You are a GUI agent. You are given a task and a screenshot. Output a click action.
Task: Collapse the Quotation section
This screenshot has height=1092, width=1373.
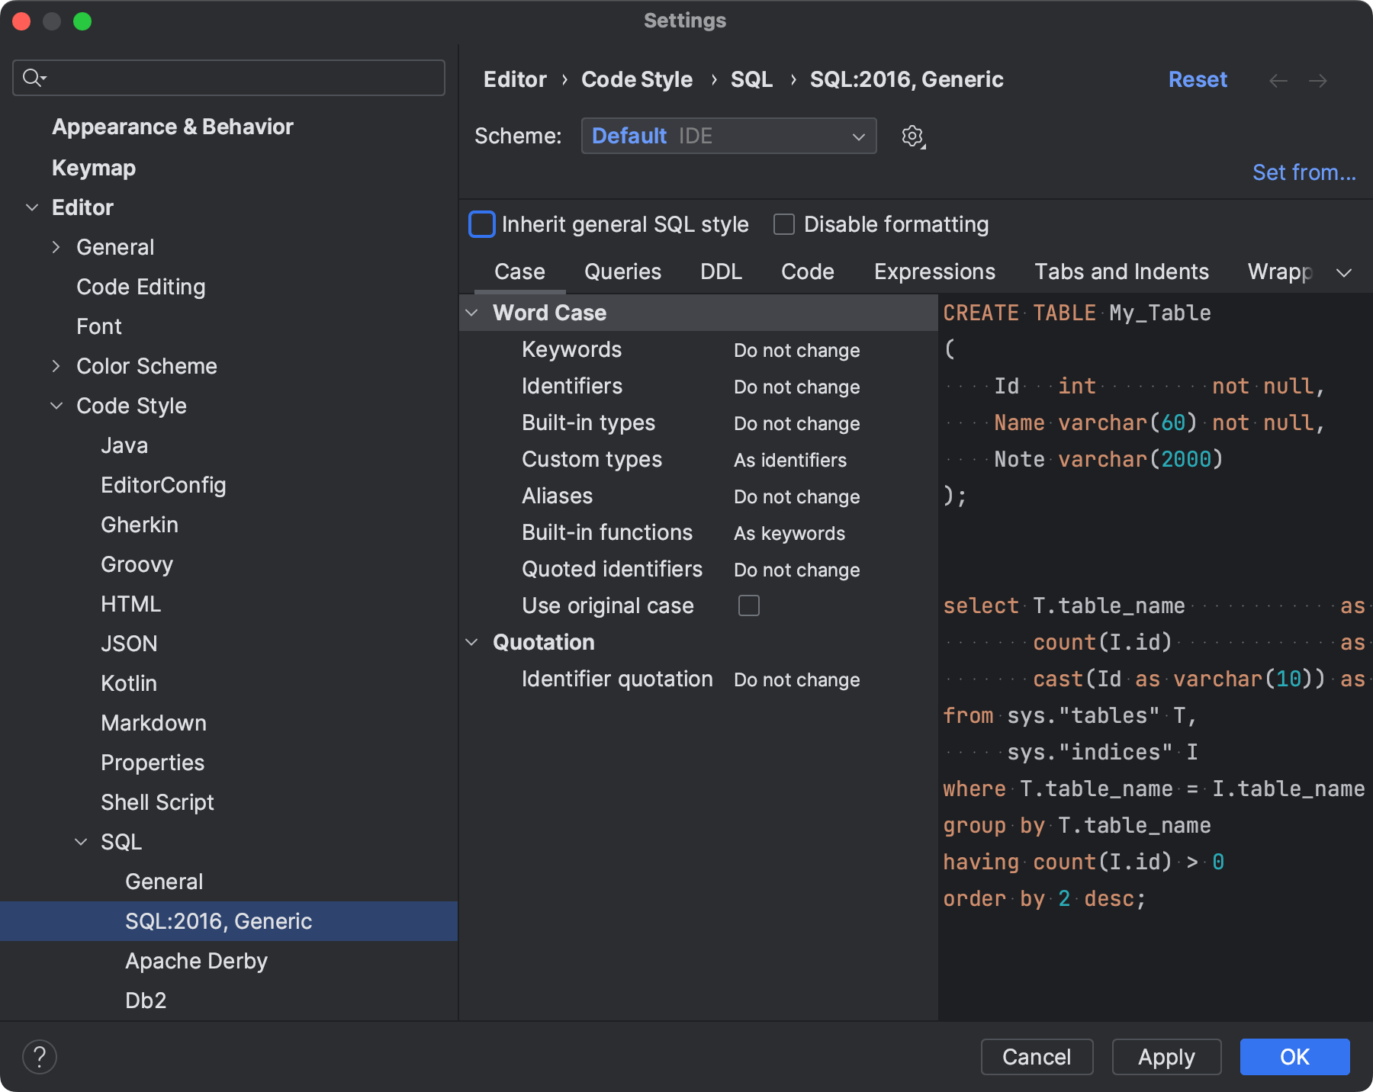tap(471, 642)
